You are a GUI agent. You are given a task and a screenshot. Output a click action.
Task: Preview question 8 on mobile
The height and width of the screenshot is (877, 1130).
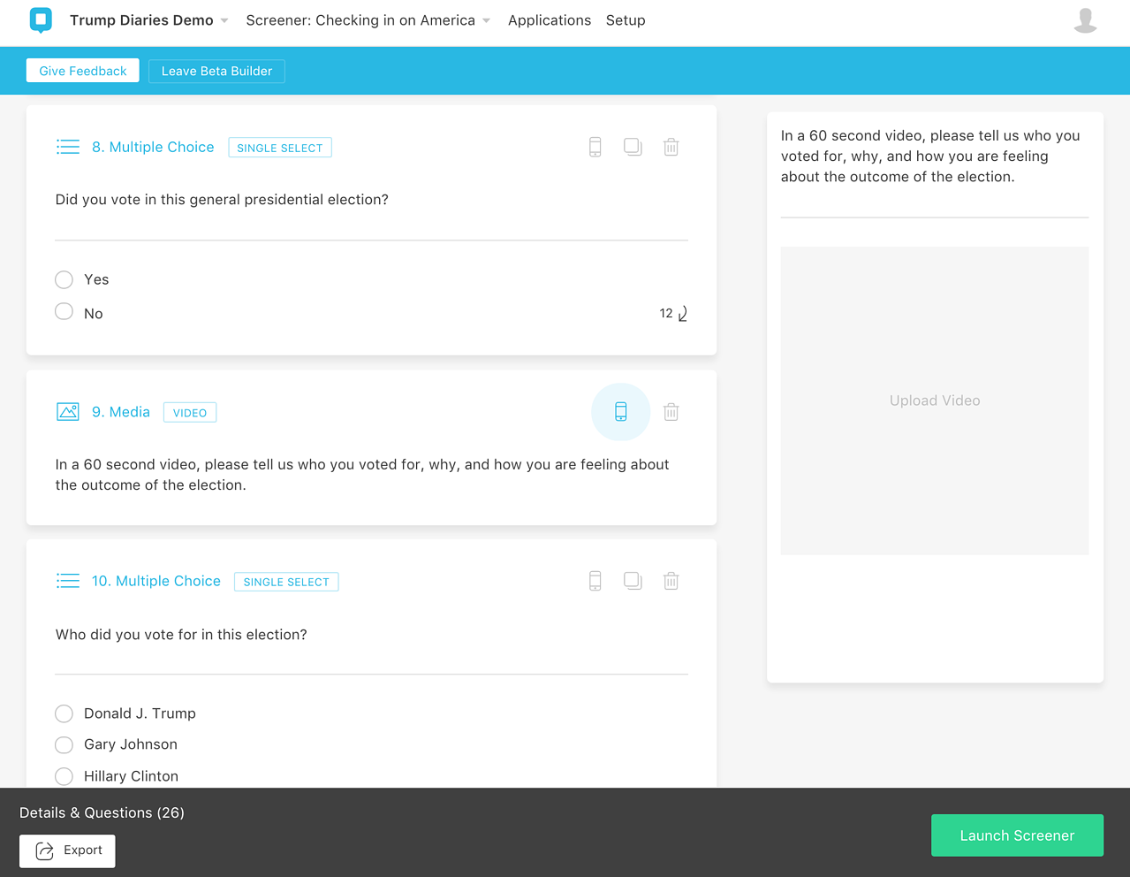point(595,147)
